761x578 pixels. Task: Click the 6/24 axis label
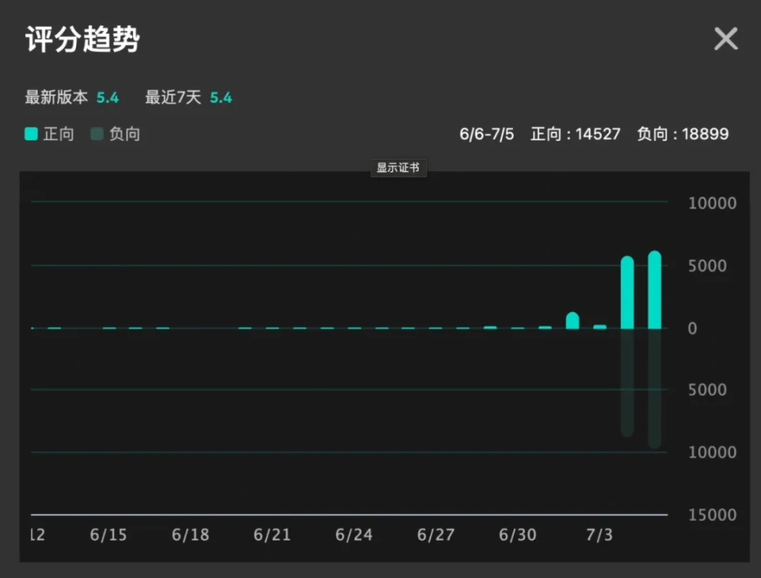pyautogui.click(x=354, y=535)
